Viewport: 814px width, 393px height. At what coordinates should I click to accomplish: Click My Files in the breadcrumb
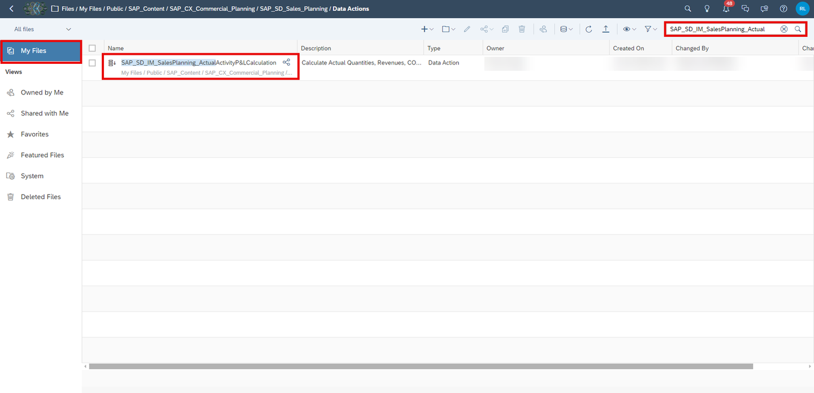tap(90, 8)
